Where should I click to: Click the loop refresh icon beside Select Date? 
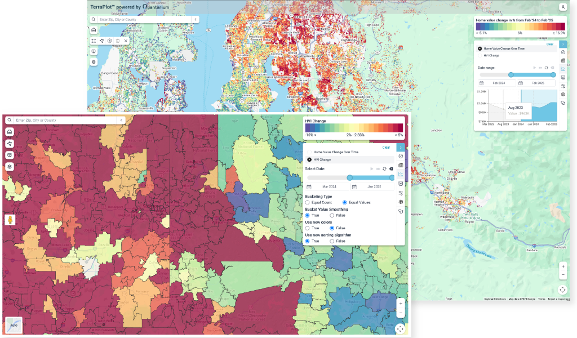click(384, 169)
